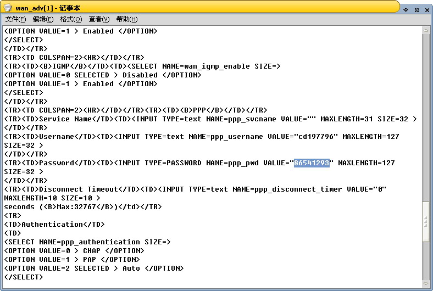Open the 格式(O) menu
The image size is (433, 291).
click(71, 19)
